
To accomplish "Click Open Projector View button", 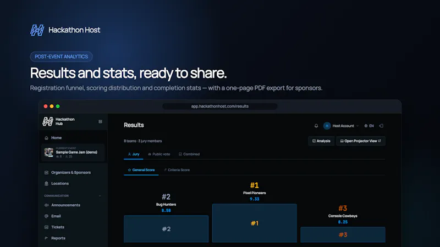I will 361,141.
